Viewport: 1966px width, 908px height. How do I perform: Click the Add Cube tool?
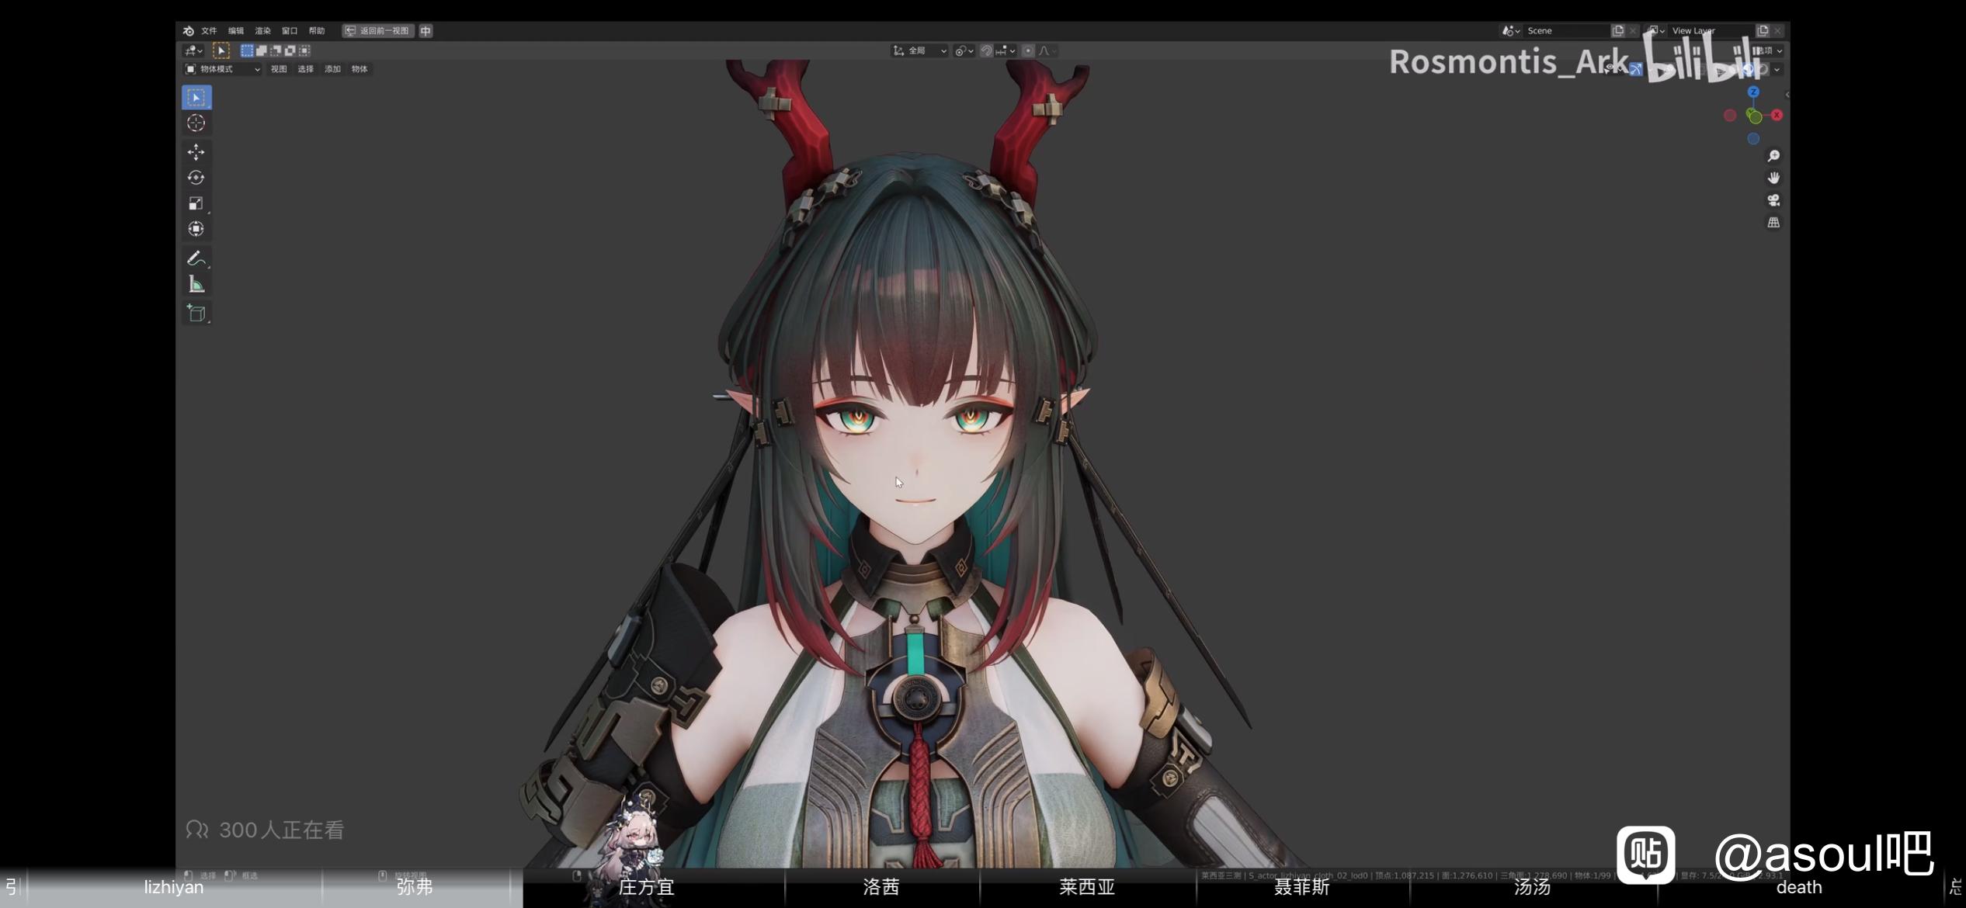pos(196,313)
